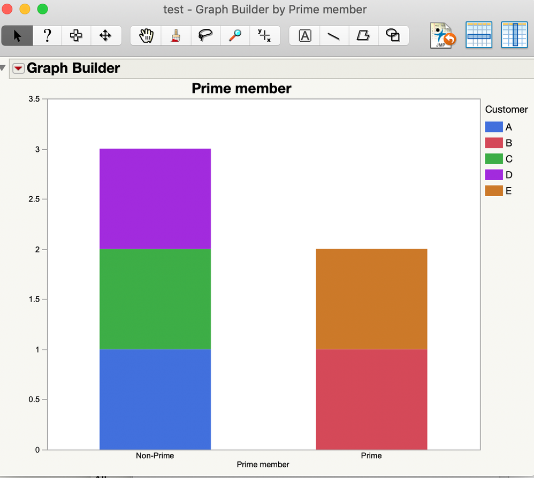Viewport: 534px width, 478px height.
Task: Select the Arrow tool in the toolbar
Action: click(18, 35)
